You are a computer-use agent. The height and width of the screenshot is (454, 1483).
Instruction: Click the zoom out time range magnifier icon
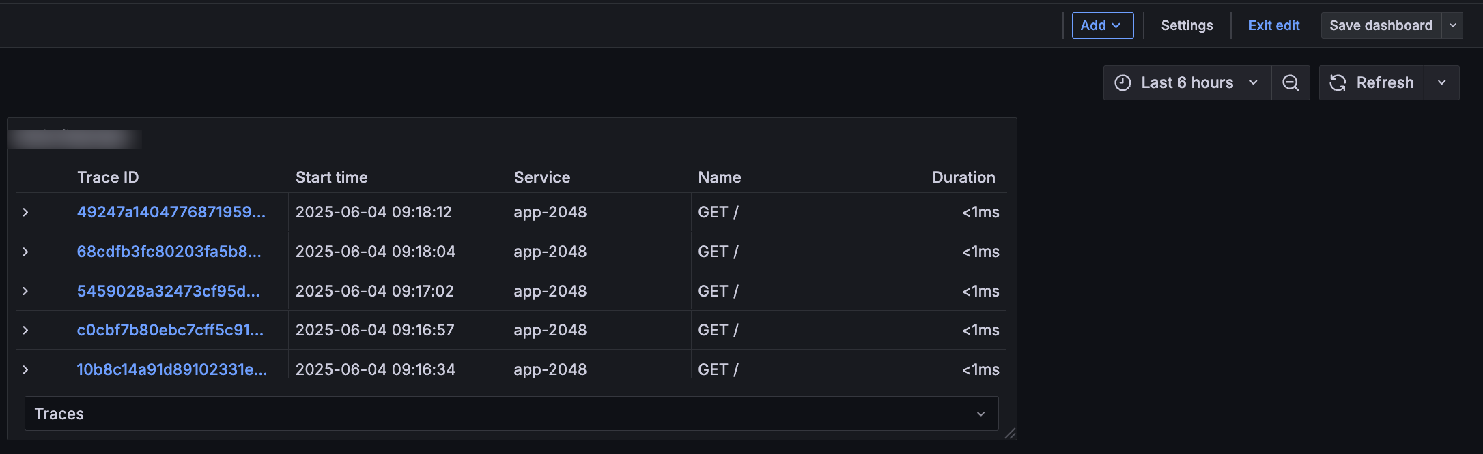coord(1290,82)
